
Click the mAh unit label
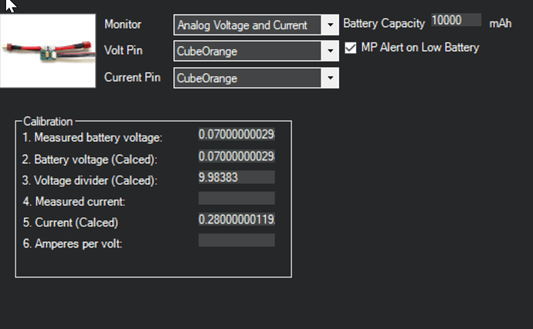(x=501, y=23)
